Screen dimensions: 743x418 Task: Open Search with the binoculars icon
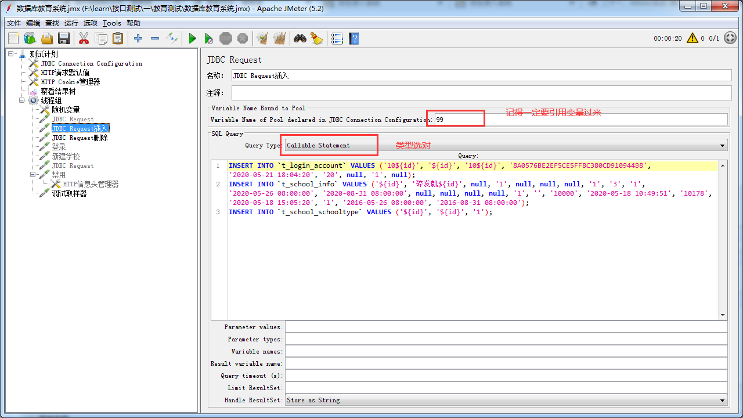(300, 38)
